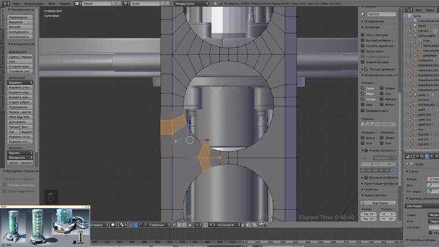Toggle the snap magnet icon
Image resolution: width=439 pixels, height=247 pixels.
pyautogui.click(x=206, y=225)
